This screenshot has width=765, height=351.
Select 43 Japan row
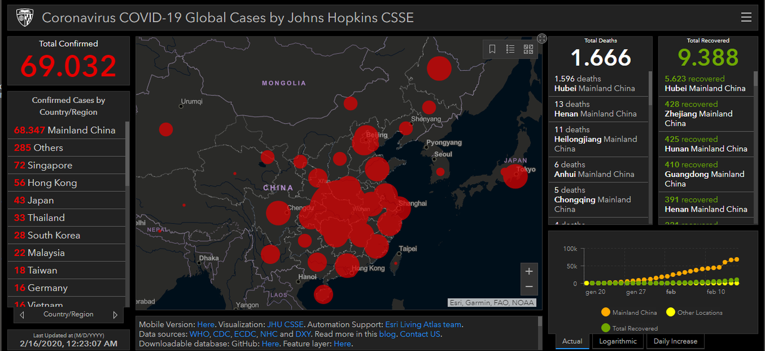(66, 200)
